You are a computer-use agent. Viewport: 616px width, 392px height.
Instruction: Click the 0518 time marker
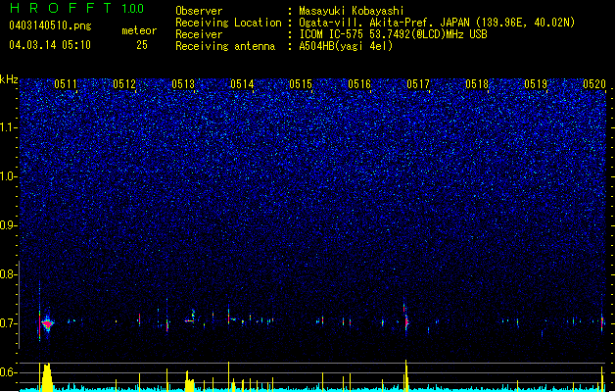click(x=477, y=84)
